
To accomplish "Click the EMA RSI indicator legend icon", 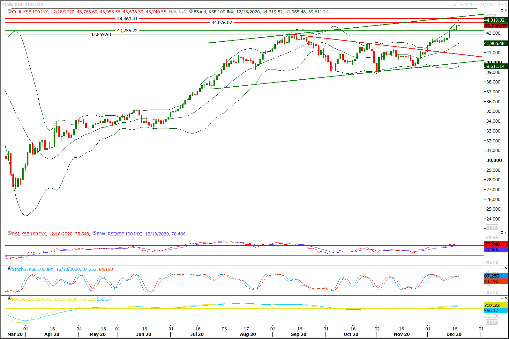I will coord(94,233).
